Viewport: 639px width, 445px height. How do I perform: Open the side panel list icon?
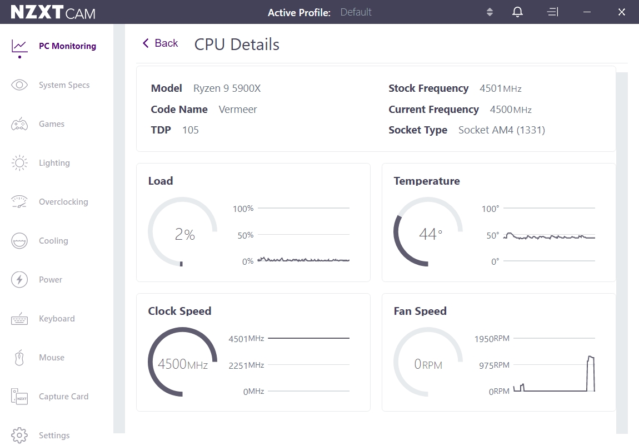pyautogui.click(x=552, y=12)
